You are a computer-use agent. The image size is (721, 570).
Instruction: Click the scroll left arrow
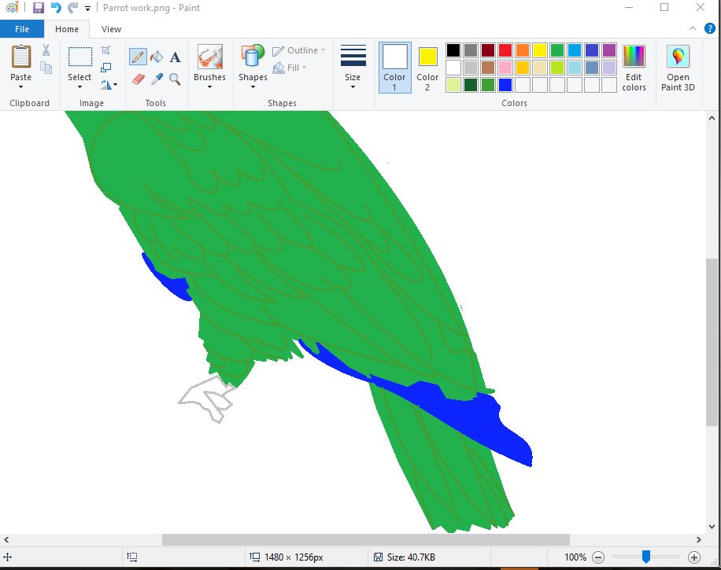[x=6, y=539]
